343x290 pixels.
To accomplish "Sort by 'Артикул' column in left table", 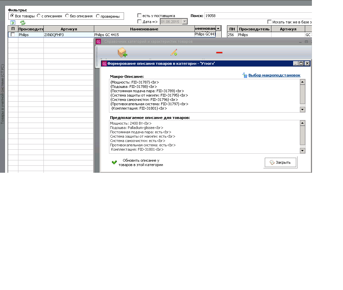I will tap(69, 29).
